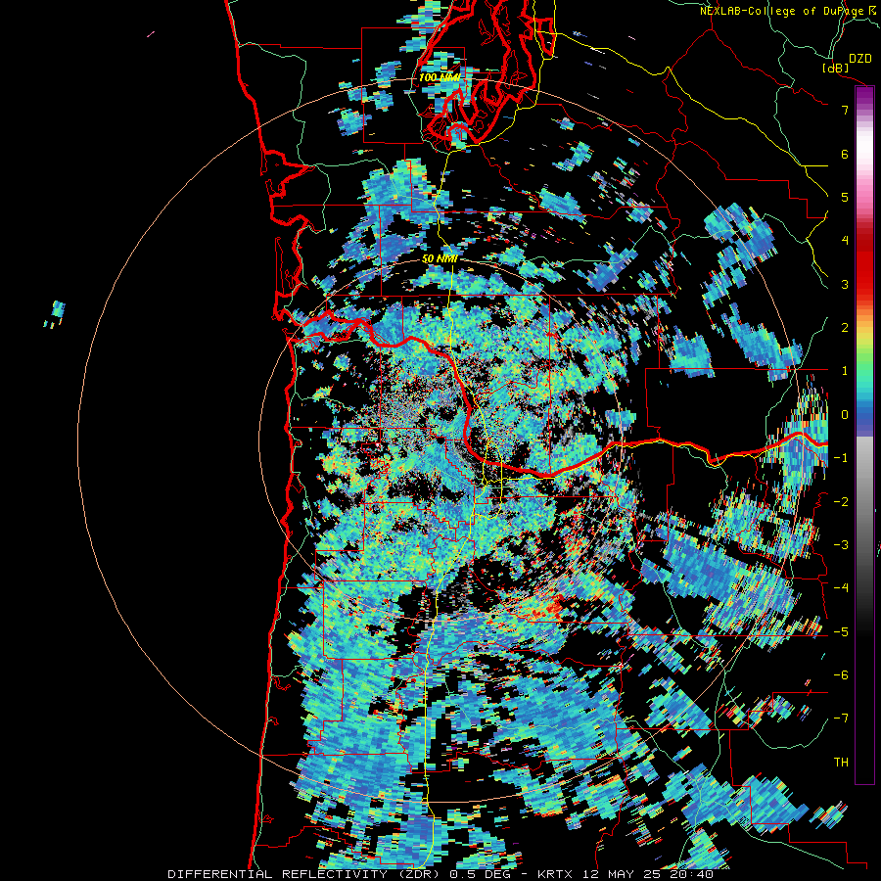Screen dimensions: 881x881
Task: Click the -6 value on color scale
Action: click(841, 675)
